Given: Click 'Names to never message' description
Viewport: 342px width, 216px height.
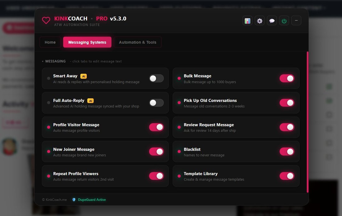Looking at the screenshot, I should click(x=204, y=155).
